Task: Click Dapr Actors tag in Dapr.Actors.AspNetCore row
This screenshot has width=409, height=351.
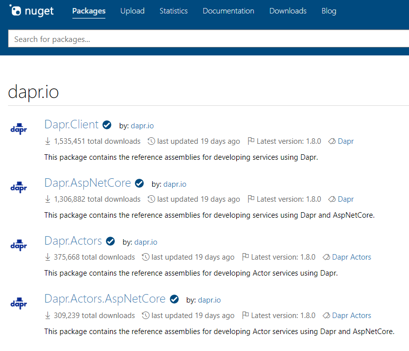Action: point(352,316)
